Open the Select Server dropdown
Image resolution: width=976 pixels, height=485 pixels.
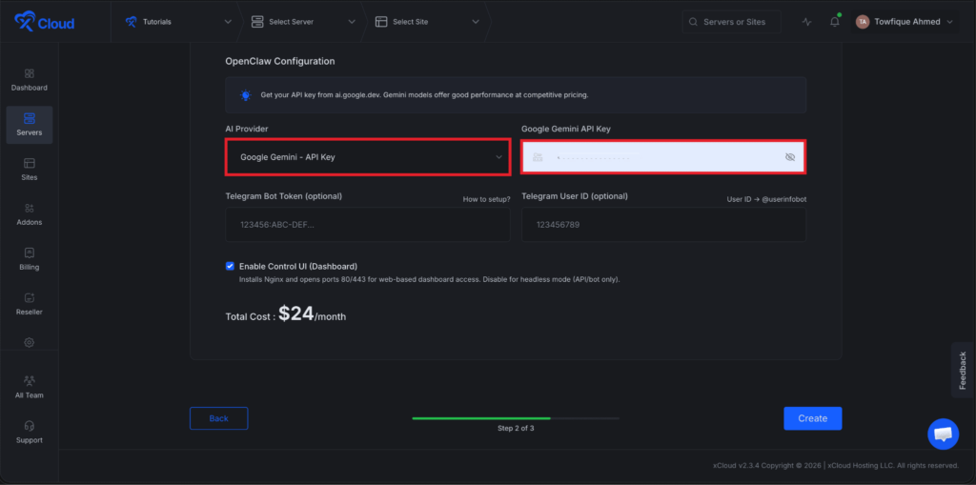coord(304,22)
